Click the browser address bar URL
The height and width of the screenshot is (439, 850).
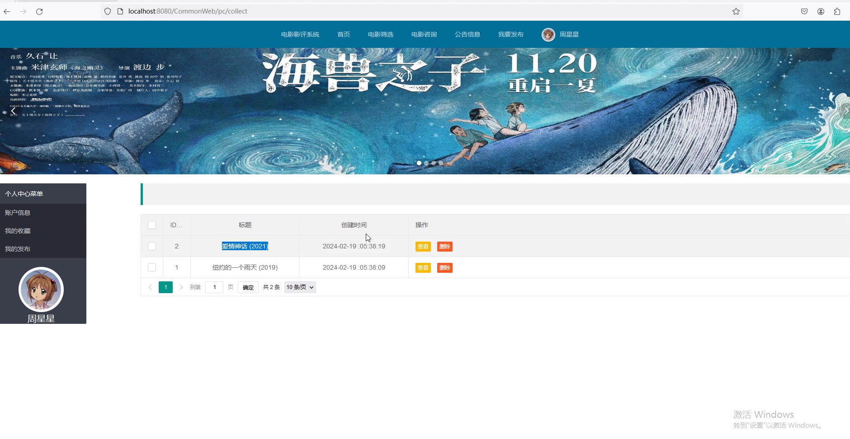188,11
